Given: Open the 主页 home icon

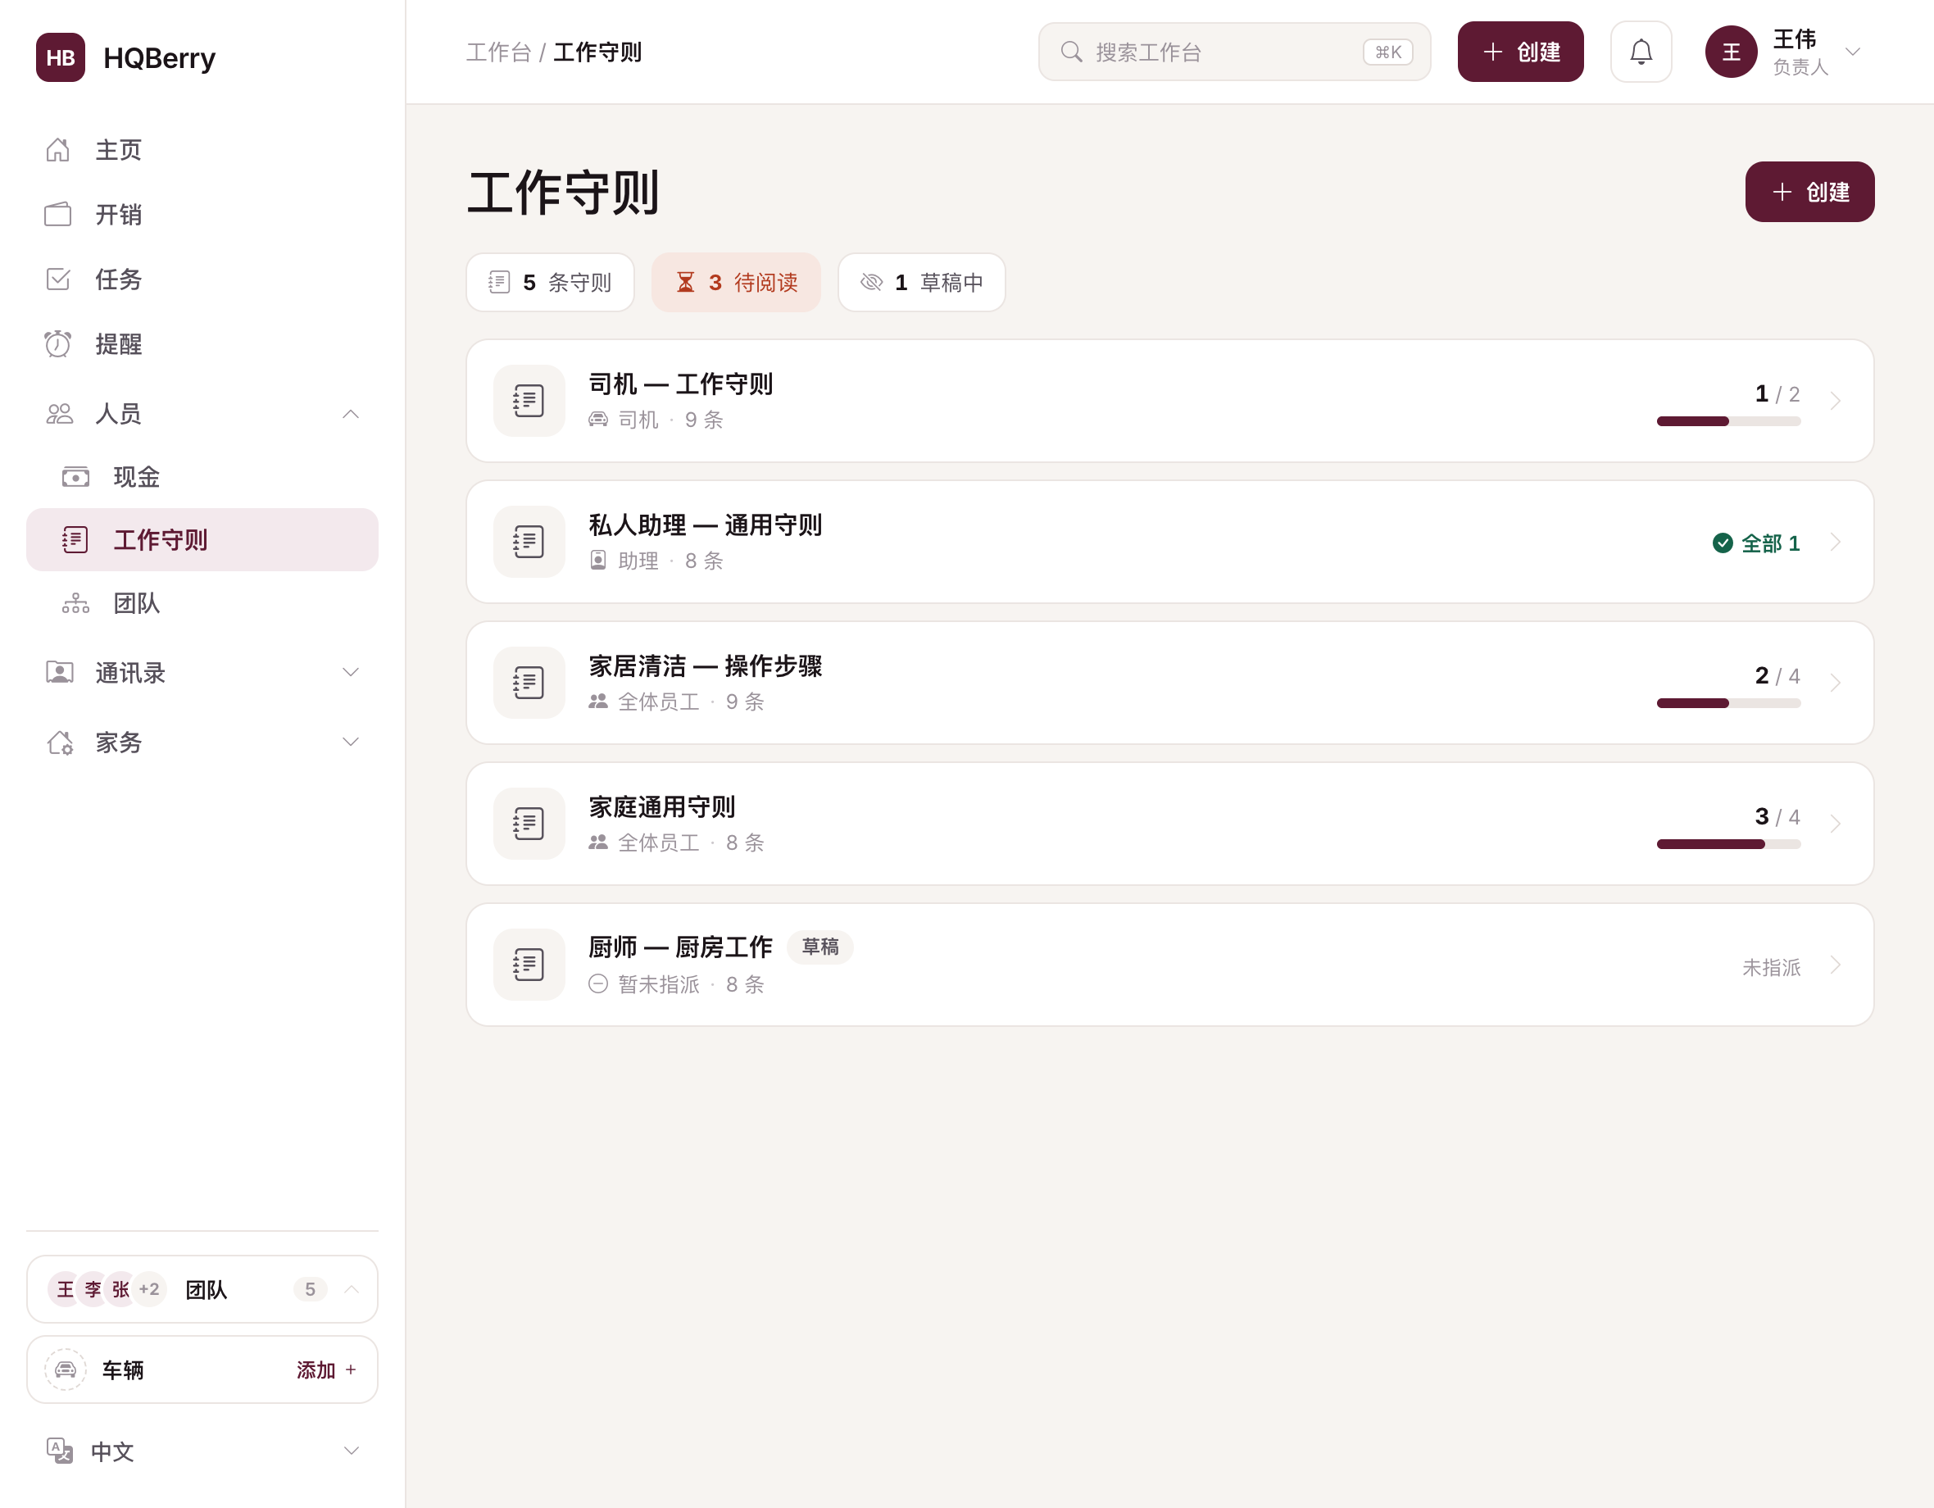Looking at the screenshot, I should pyautogui.click(x=58, y=150).
